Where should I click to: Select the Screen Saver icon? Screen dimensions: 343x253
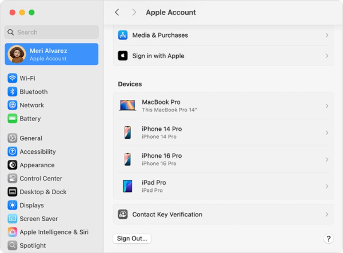tap(13, 219)
